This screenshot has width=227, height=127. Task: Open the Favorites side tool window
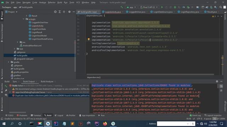click(2, 88)
